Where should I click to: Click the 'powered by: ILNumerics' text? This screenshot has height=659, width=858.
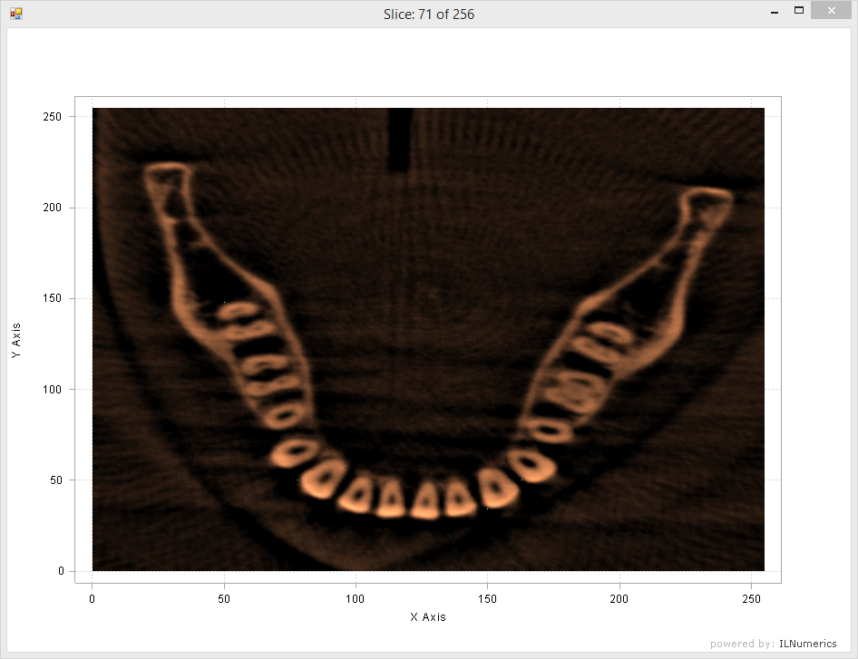[773, 644]
